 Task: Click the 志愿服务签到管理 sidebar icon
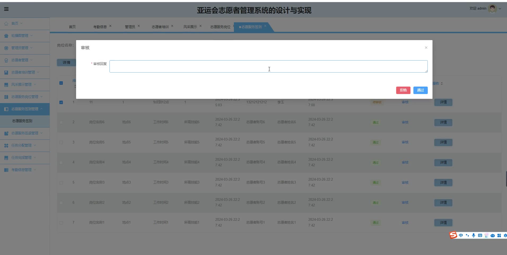point(6,109)
